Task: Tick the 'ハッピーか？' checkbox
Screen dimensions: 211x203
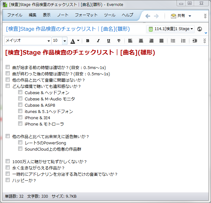Action: tap(8, 180)
